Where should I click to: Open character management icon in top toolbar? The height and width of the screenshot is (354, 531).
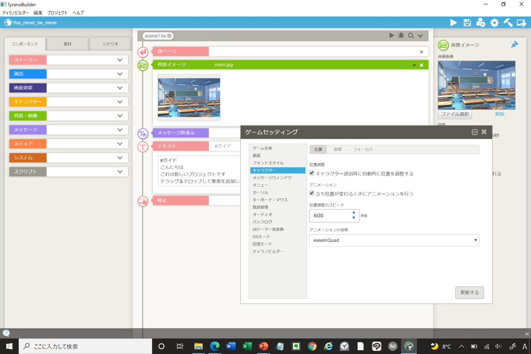480,23
